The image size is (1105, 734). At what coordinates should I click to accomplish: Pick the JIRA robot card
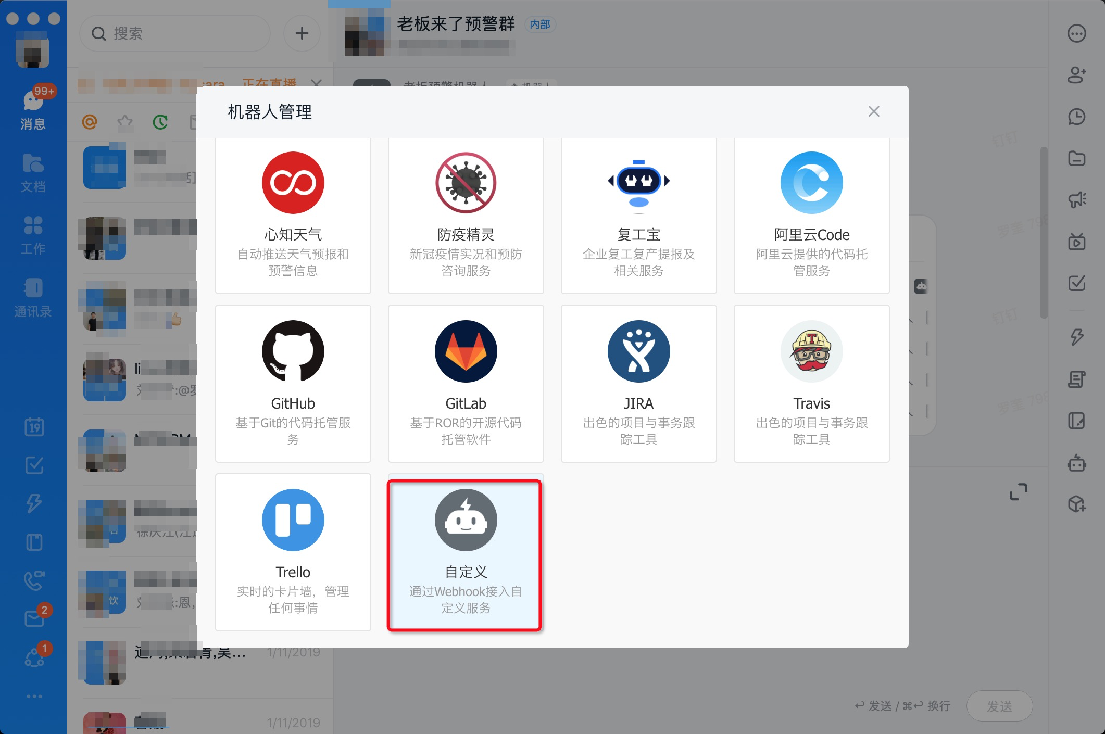(x=638, y=383)
